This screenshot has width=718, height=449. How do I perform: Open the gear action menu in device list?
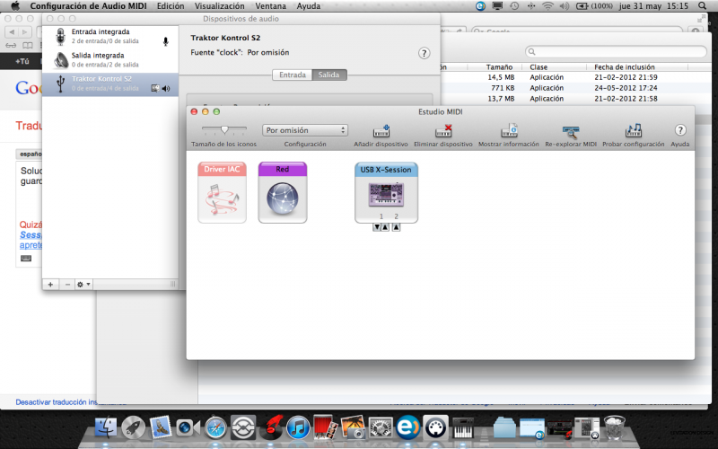click(x=83, y=285)
